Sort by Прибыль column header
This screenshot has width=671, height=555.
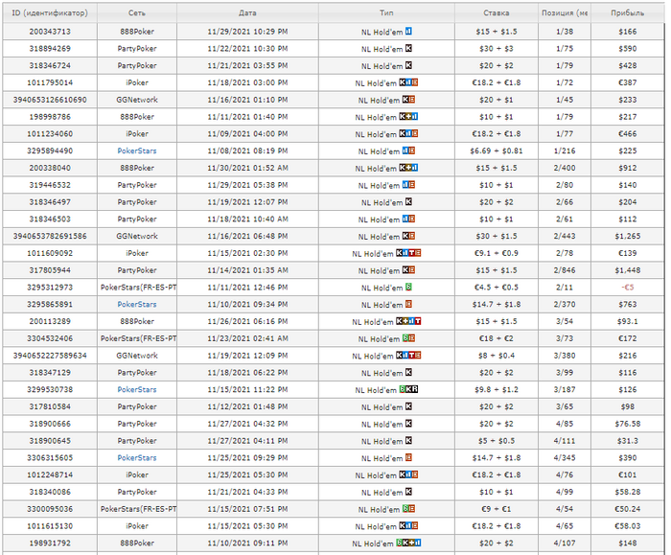[627, 12]
